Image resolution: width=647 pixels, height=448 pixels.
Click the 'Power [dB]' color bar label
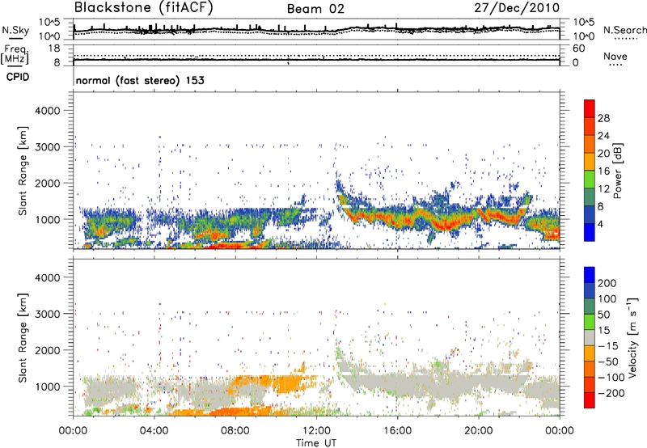(617, 171)
